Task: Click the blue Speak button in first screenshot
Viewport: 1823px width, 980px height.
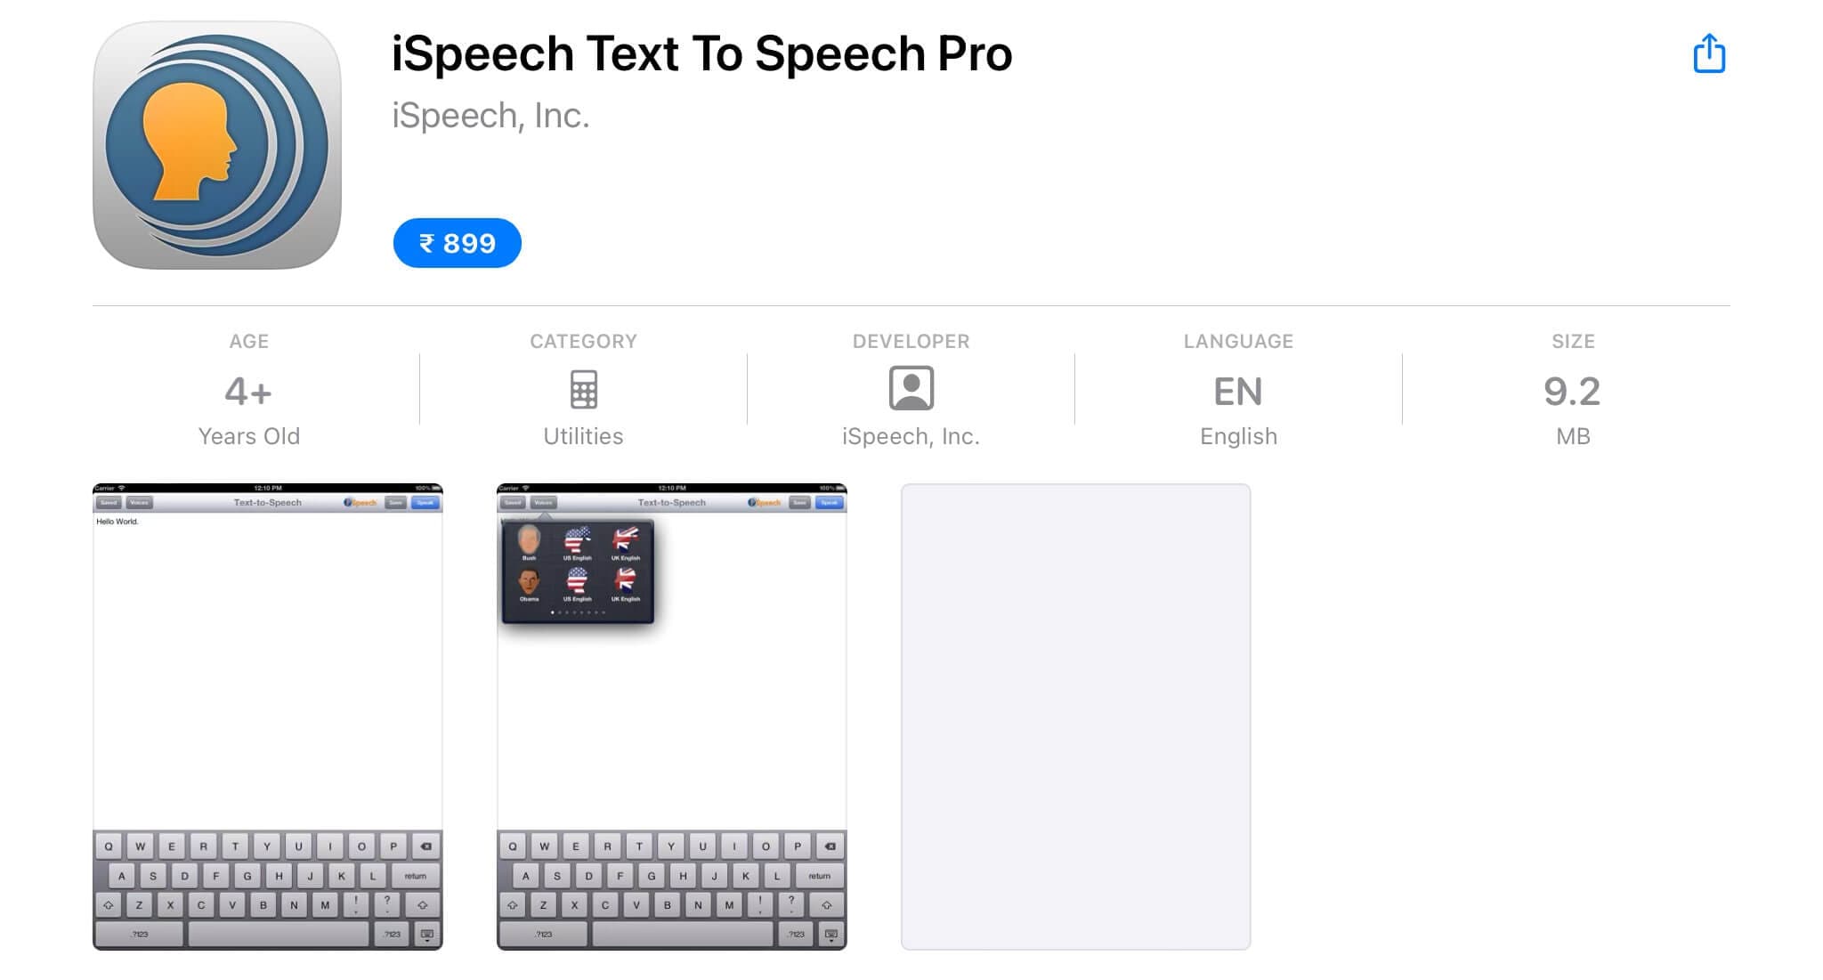Action: [425, 503]
